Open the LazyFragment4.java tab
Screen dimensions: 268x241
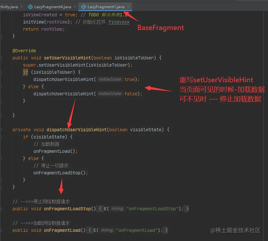pos(53,7)
